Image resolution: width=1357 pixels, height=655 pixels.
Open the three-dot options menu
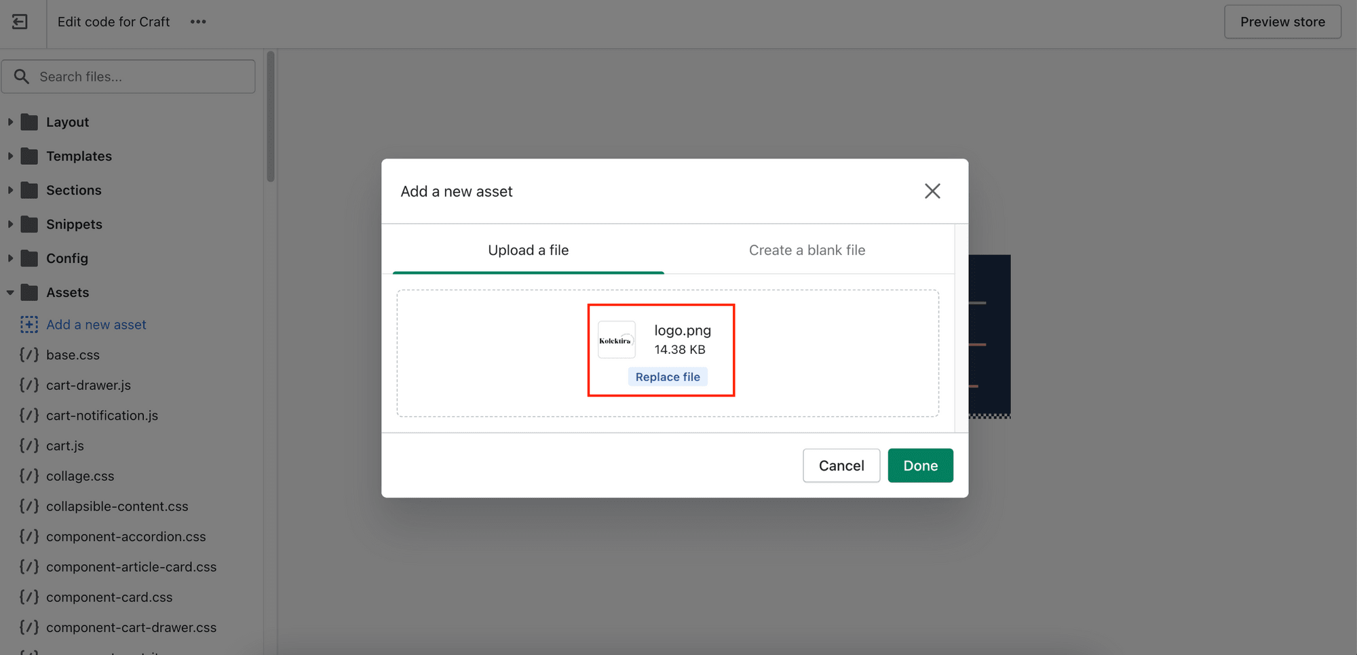[x=197, y=22]
